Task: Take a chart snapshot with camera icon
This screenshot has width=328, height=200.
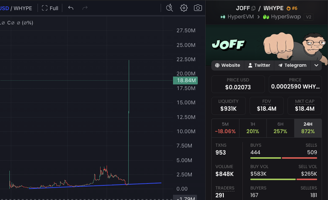Action: [198, 8]
